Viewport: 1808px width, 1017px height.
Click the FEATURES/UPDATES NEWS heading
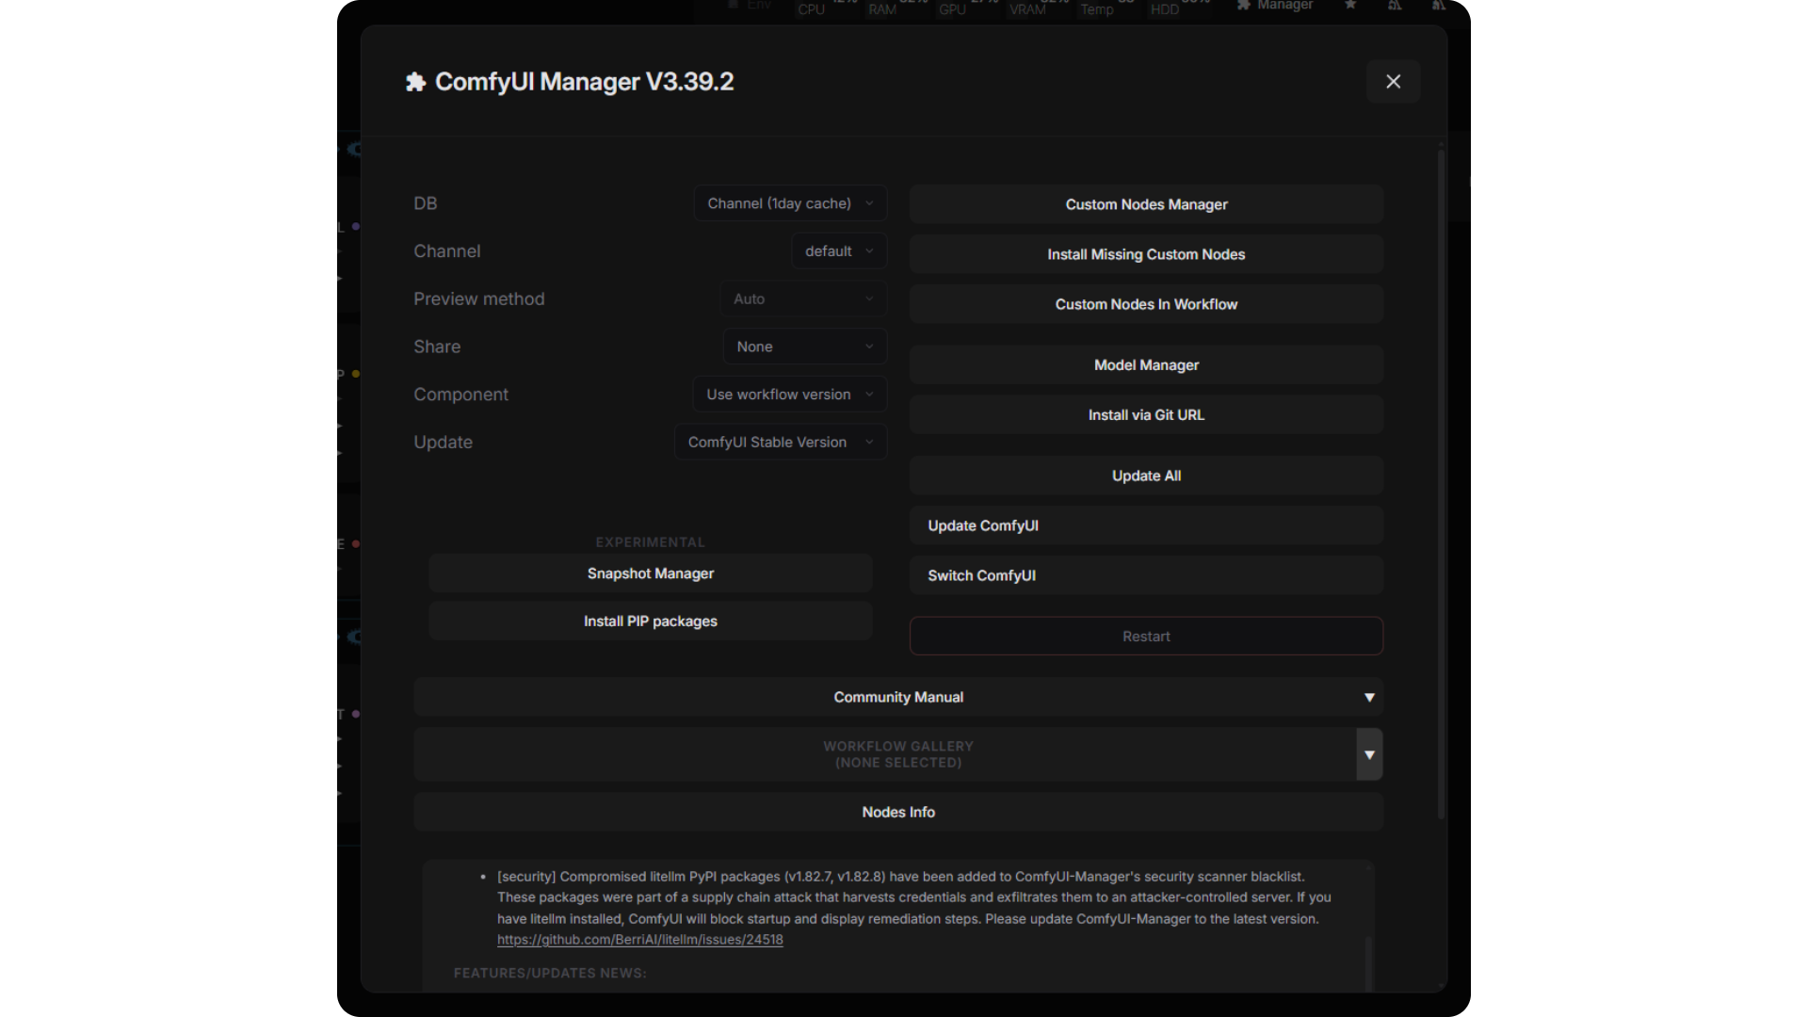point(550,973)
